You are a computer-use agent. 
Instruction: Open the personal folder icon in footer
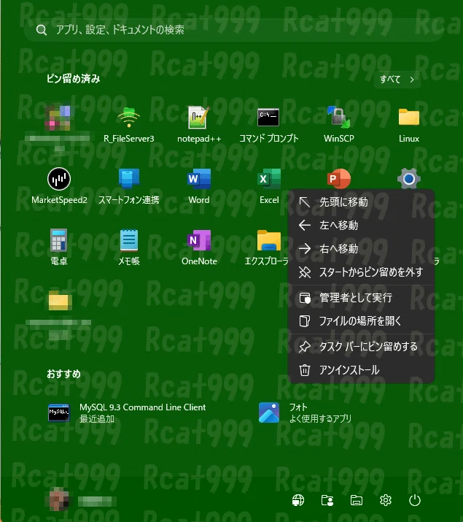click(x=327, y=500)
